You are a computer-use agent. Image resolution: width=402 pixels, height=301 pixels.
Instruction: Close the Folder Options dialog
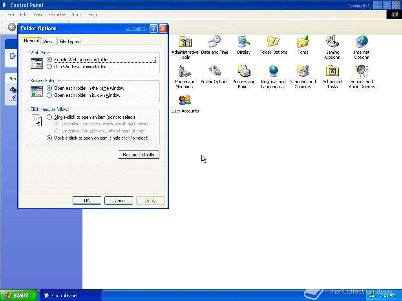pos(163,28)
